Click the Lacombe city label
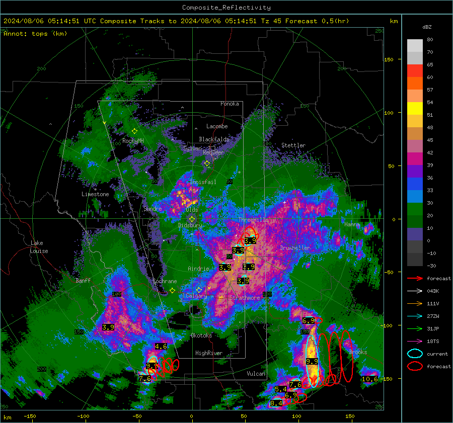The height and width of the screenshot is (423, 453). point(217,126)
